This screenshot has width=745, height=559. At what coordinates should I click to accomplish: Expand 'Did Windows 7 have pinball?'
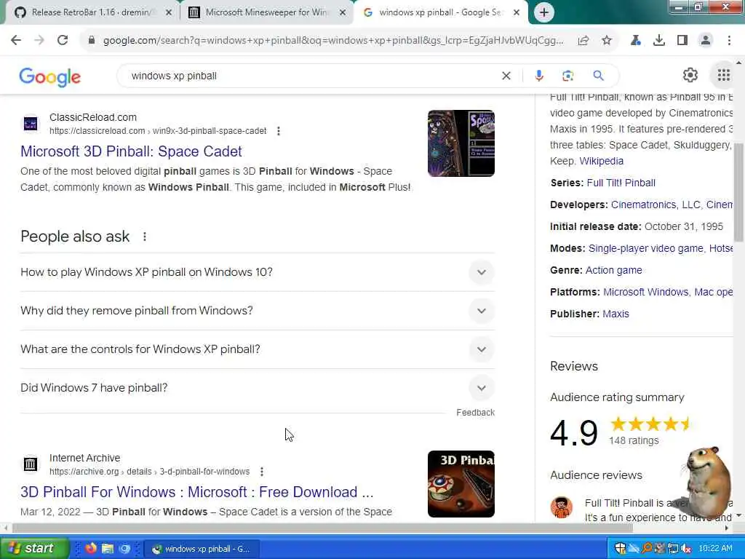[258, 387]
